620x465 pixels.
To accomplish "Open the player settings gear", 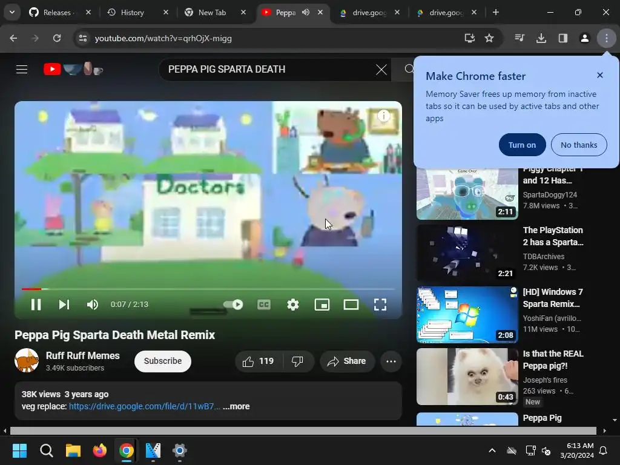I will [293, 305].
